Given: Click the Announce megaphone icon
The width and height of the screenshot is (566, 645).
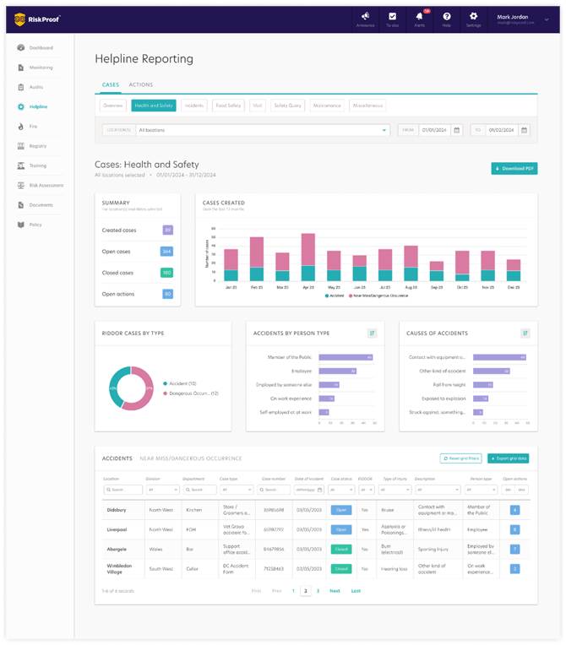Looking at the screenshot, I should point(365,16).
